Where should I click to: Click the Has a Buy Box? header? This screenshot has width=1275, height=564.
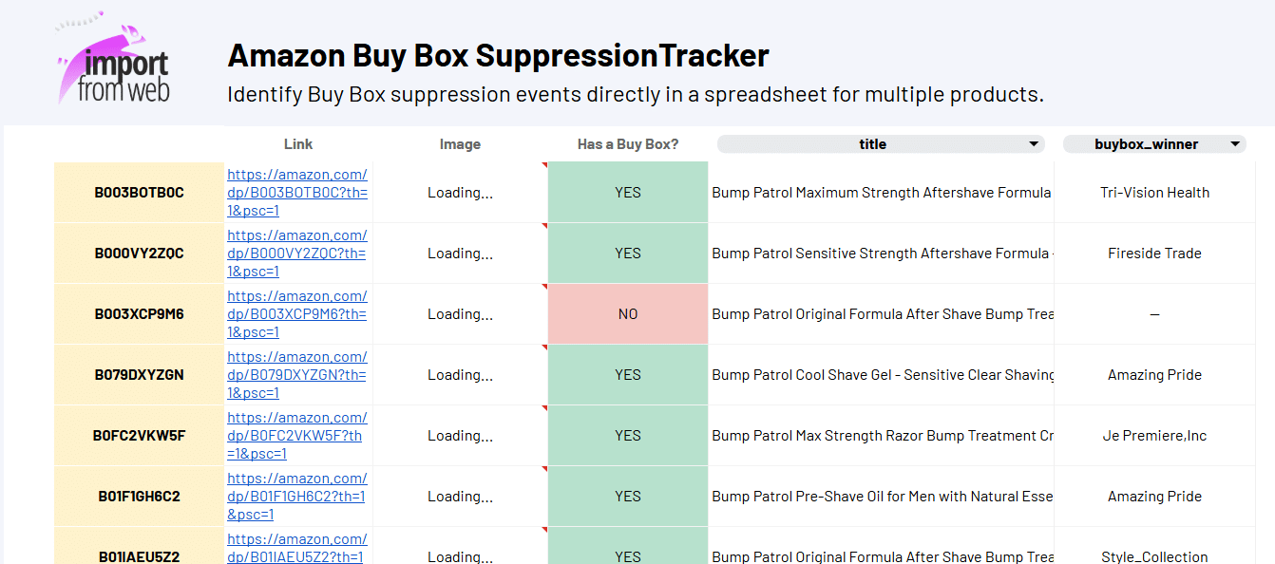point(628,144)
